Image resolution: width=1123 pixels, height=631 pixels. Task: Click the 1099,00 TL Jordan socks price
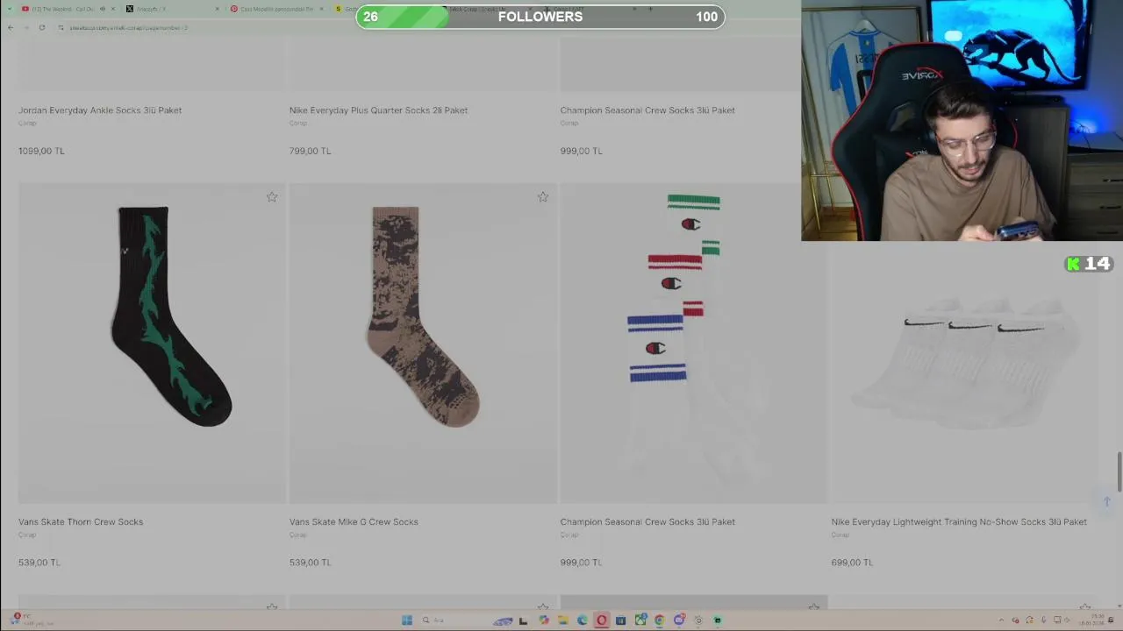[41, 151]
